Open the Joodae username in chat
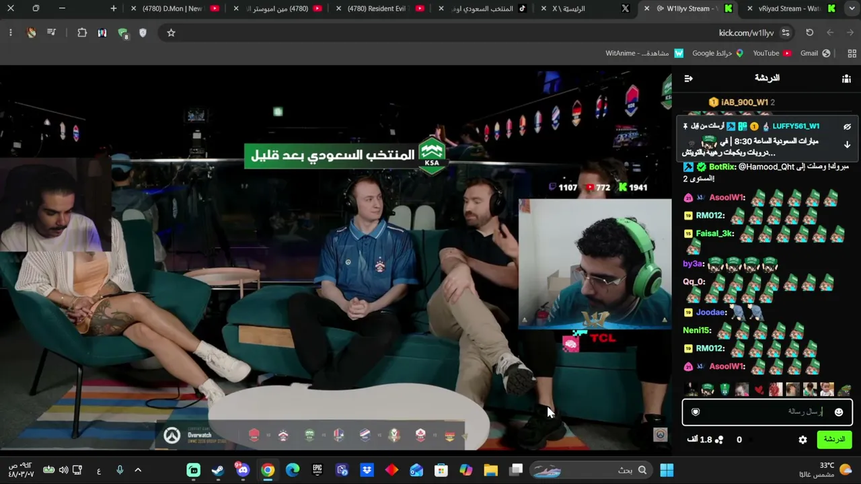Viewport: 861px width, 484px height. pyautogui.click(x=711, y=313)
